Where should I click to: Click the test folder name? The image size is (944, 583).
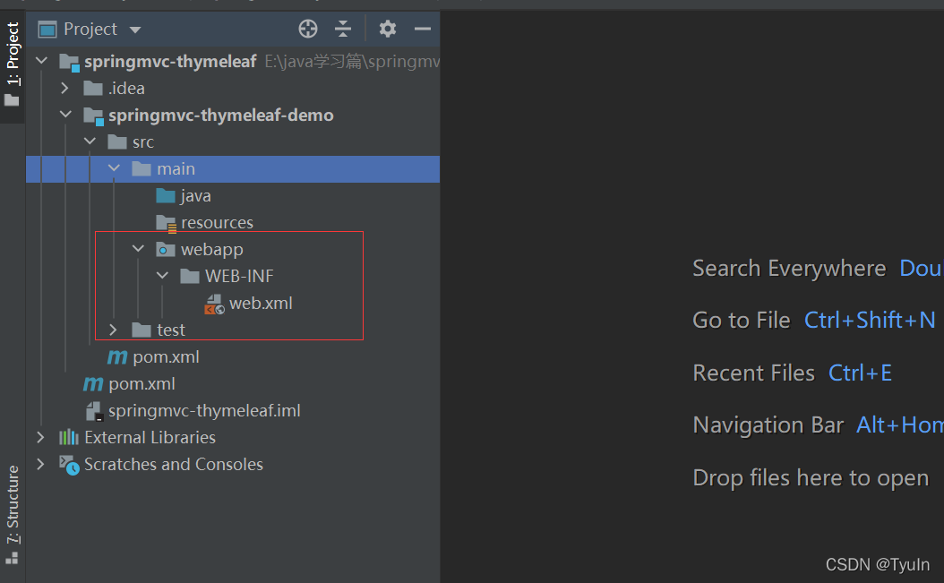[171, 330]
